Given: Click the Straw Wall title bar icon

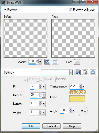Looking at the screenshot, I should pyautogui.click(x=3, y=2).
